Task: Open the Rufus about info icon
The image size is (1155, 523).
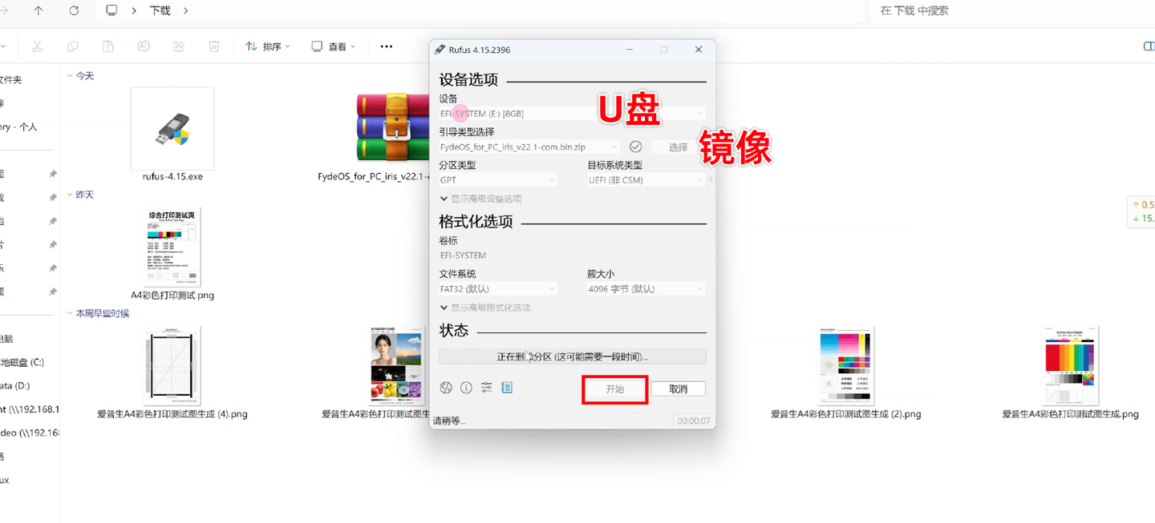Action: (466, 388)
